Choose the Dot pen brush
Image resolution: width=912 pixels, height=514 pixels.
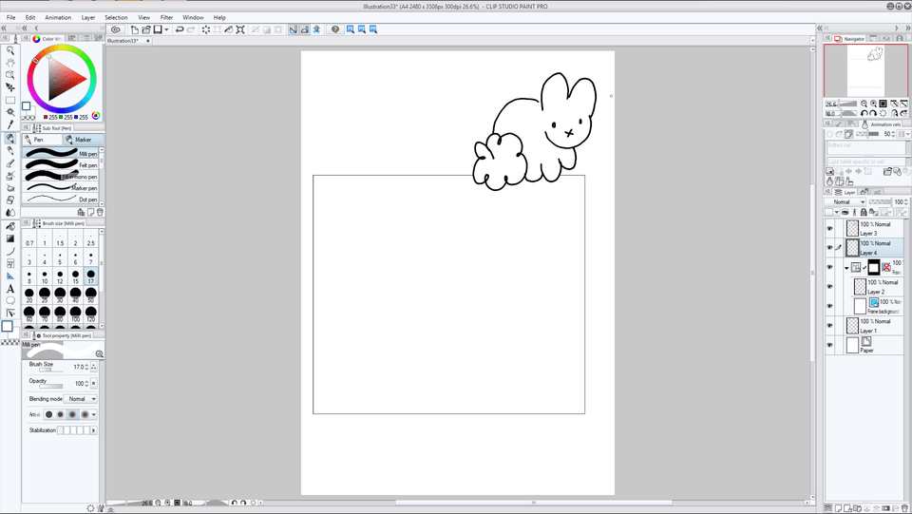[65, 200]
